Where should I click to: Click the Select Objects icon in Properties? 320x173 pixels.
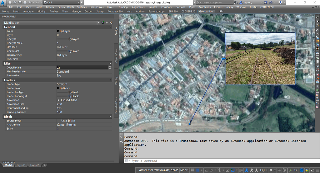point(107,22)
